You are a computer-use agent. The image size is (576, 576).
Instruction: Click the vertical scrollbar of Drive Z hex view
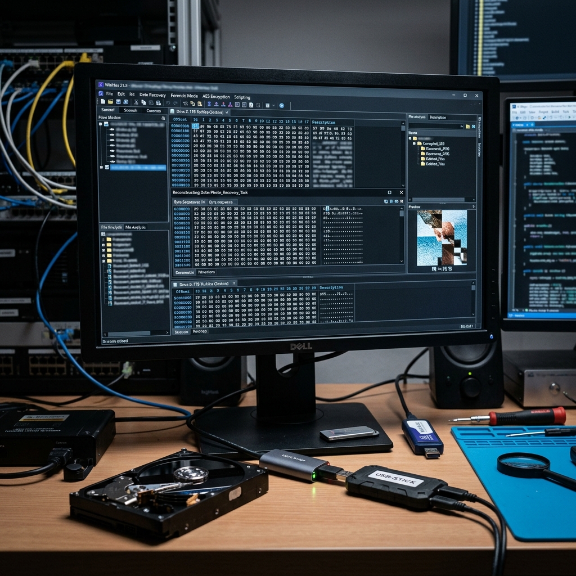pyautogui.click(x=403, y=154)
